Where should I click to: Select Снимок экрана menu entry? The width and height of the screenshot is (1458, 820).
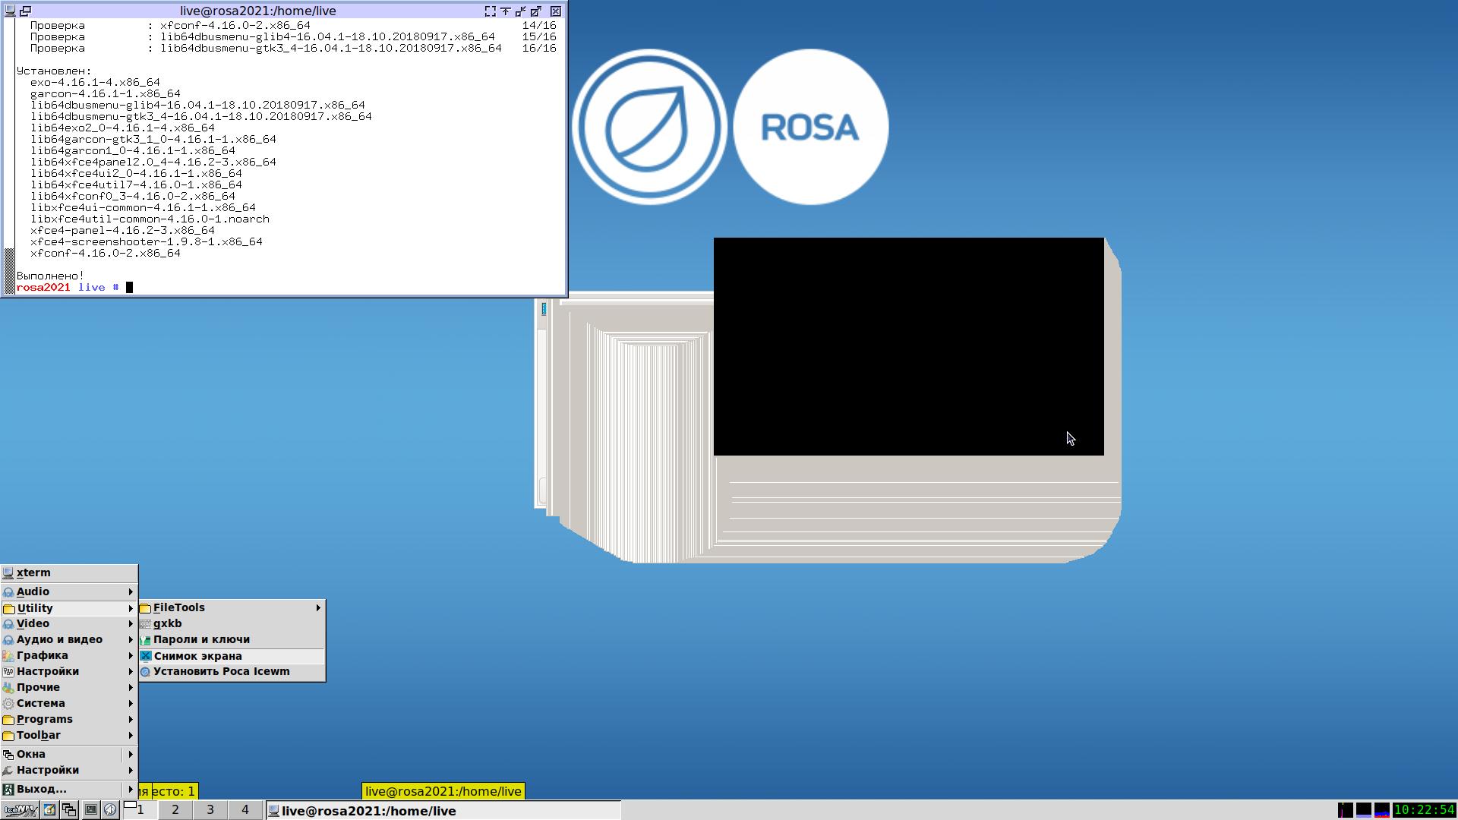(197, 656)
